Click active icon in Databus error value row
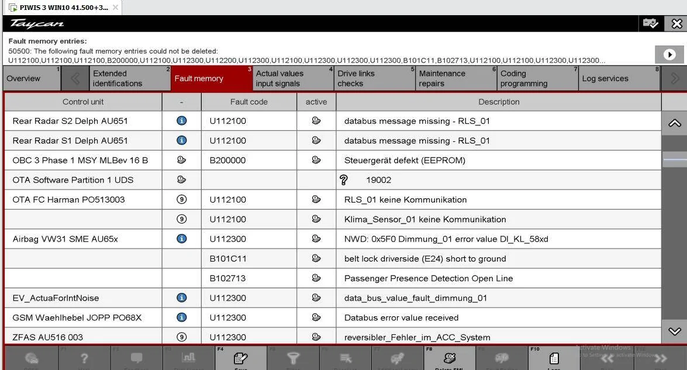 tap(316, 317)
